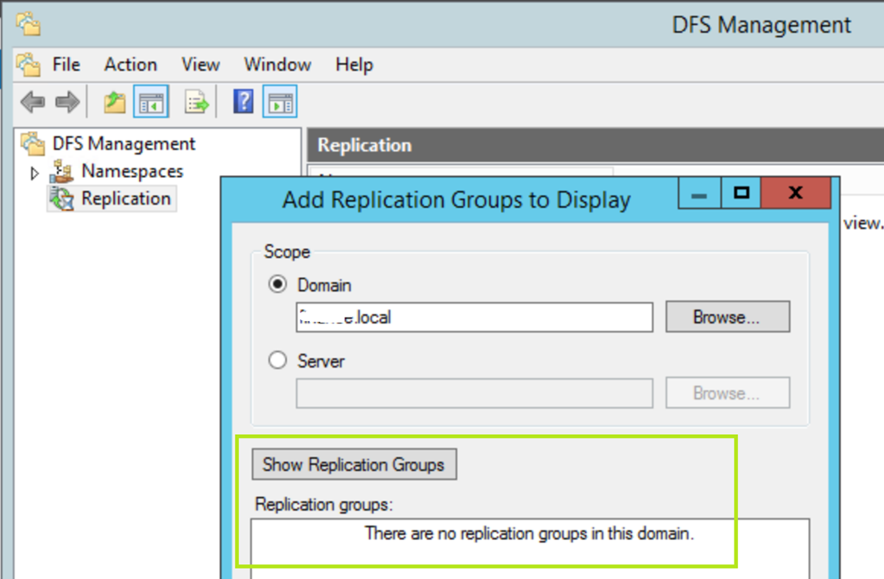Open the View menu
884x579 pixels.
200,65
